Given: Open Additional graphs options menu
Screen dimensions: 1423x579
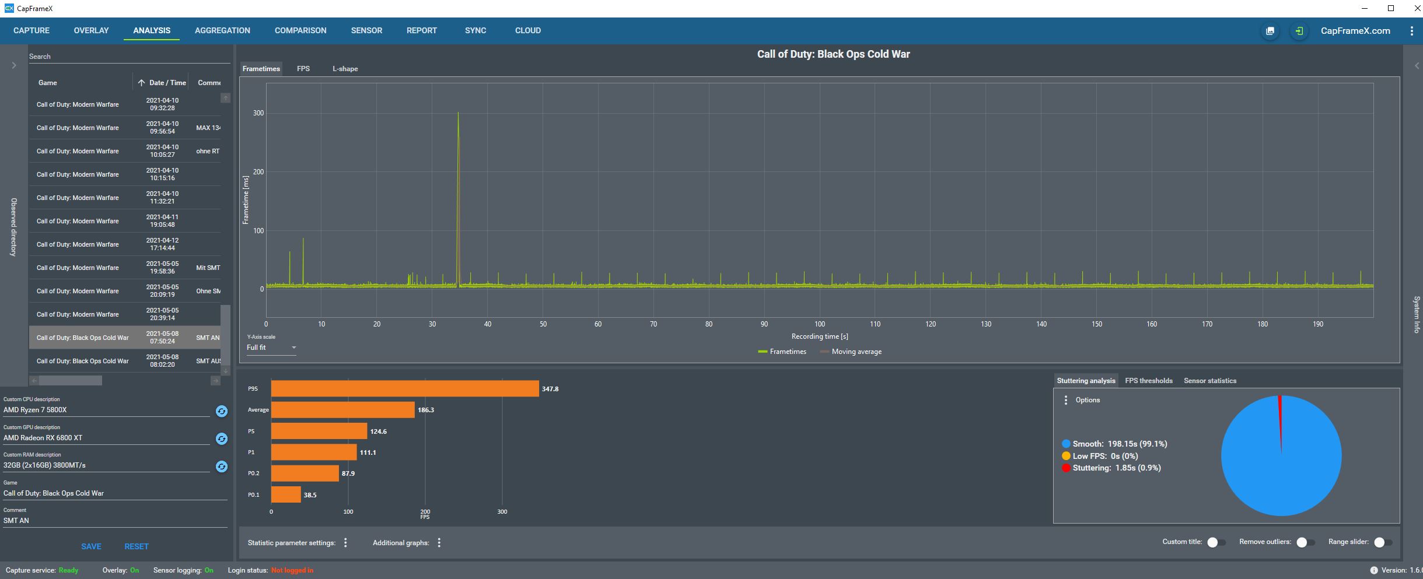Looking at the screenshot, I should tap(439, 543).
